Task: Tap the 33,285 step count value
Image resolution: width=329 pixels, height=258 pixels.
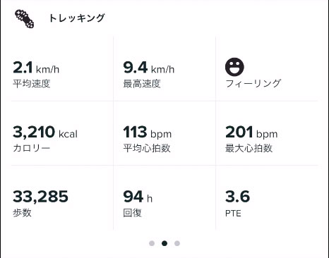Action: (40, 197)
